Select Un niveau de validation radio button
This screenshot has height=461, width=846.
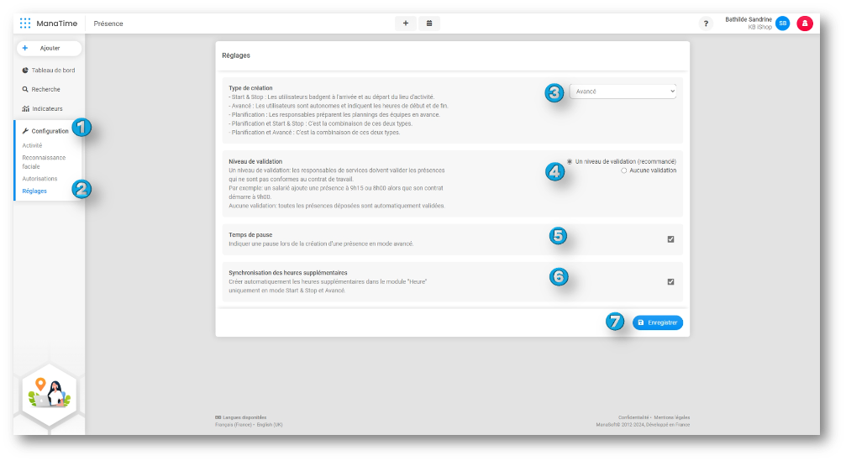pos(570,161)
